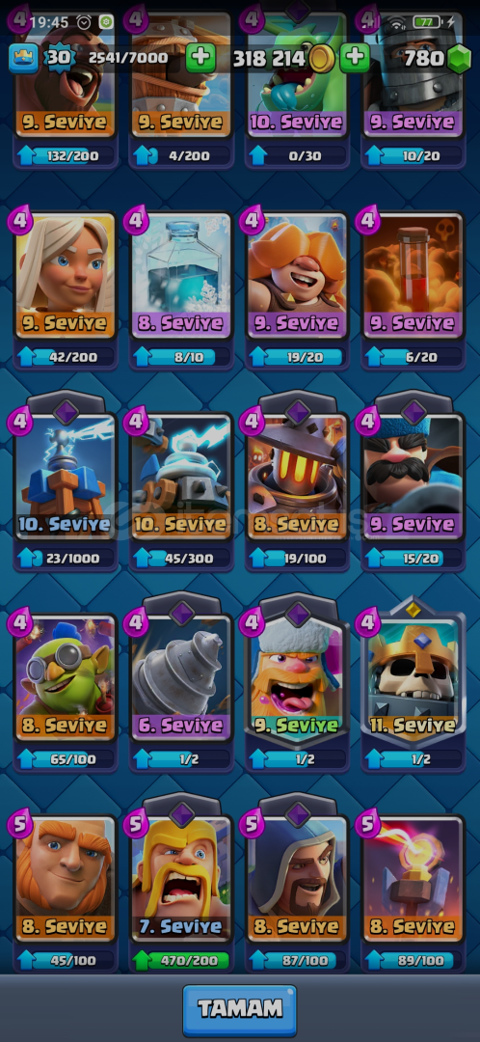The image size is (480, 1042).
Task: Tap the blue upgrade arrow at 23/1000
Action: (29, 559)
